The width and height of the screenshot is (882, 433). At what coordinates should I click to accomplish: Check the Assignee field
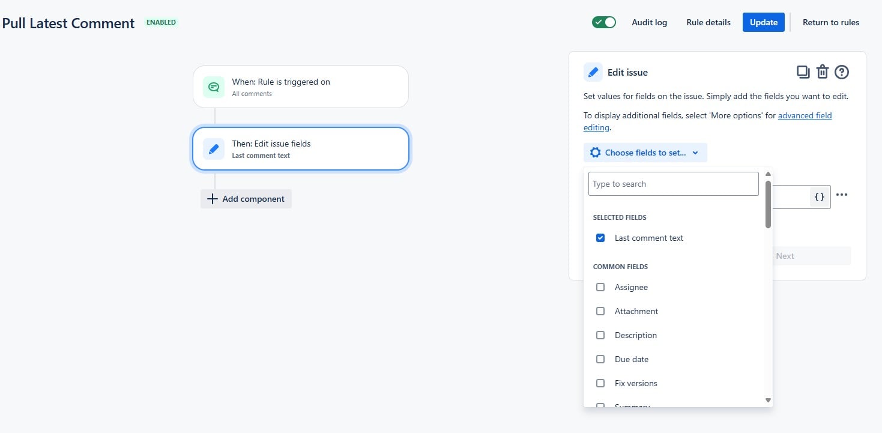[x=600, y=287]
